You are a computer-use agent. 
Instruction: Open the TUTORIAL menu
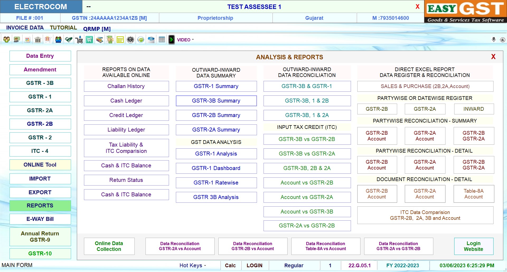coord(63,28)
